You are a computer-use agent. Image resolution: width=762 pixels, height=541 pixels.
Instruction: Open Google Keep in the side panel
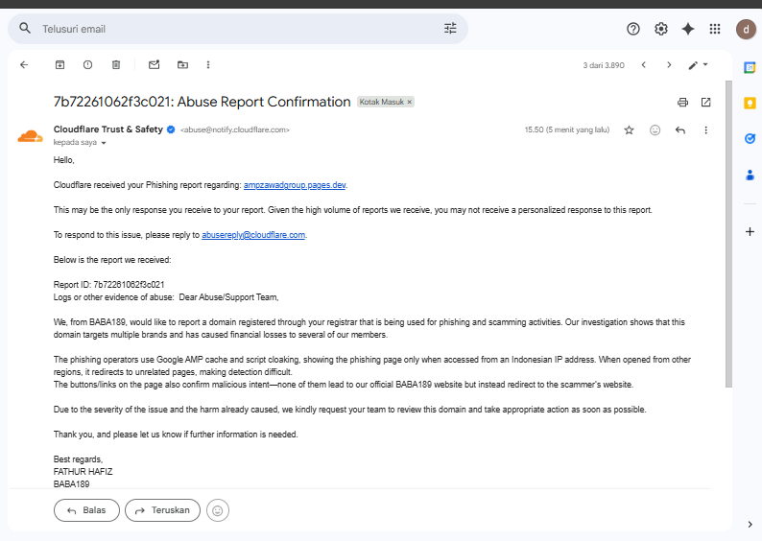pos(750,103)
